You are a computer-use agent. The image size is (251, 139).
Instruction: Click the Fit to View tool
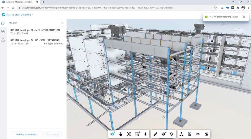coord(129,134)
